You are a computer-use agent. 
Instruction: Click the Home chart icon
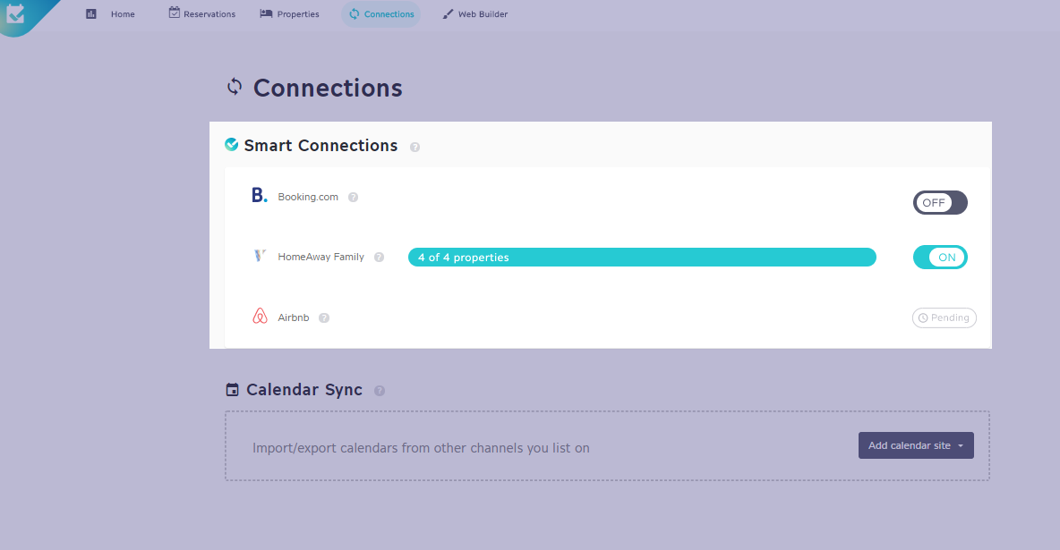point(91,13)
